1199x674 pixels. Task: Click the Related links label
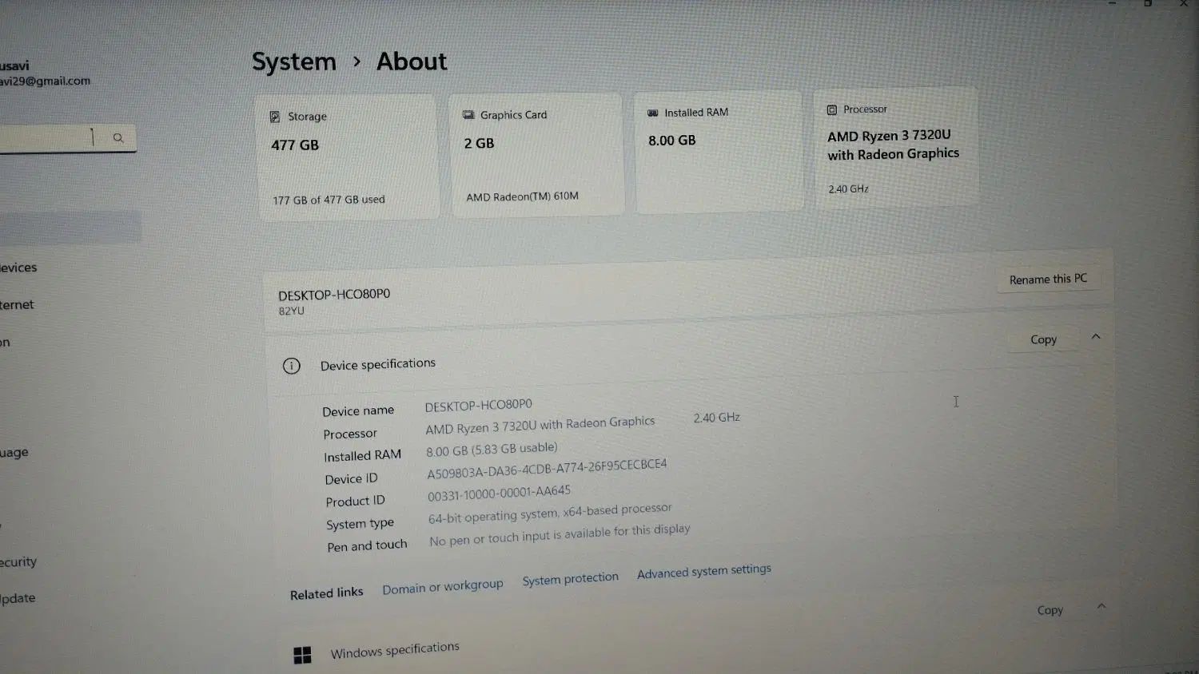pos(326,593)
